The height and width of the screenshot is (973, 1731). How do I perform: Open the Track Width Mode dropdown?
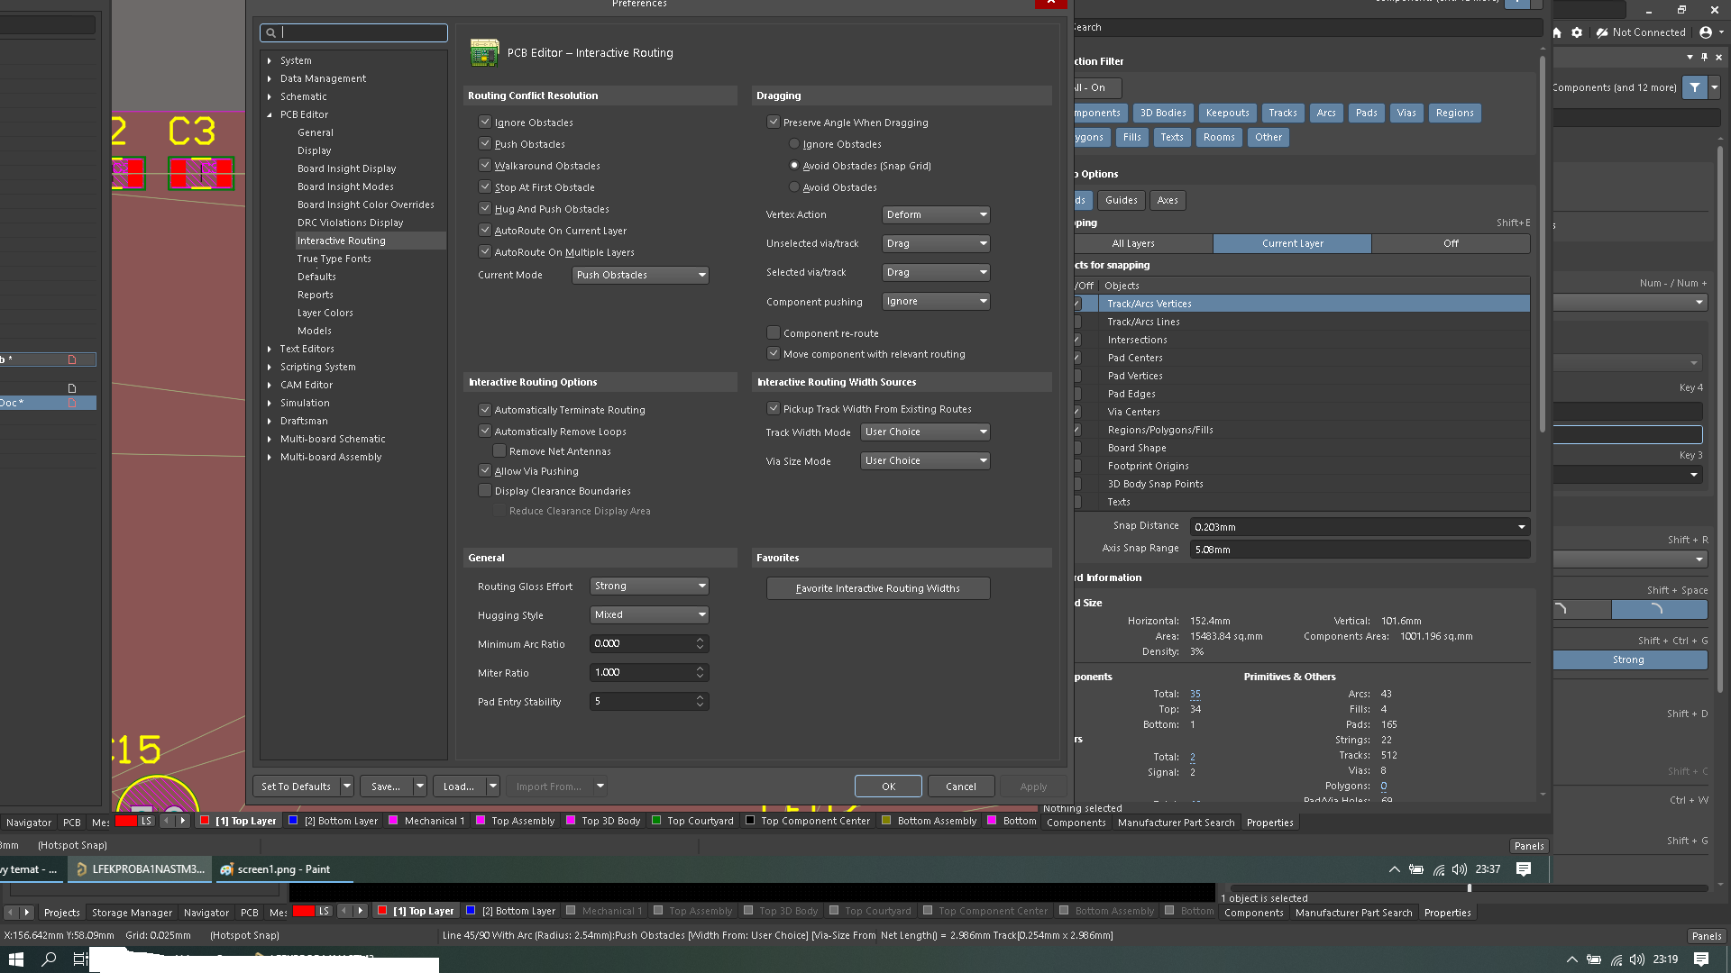coord(925,432)
